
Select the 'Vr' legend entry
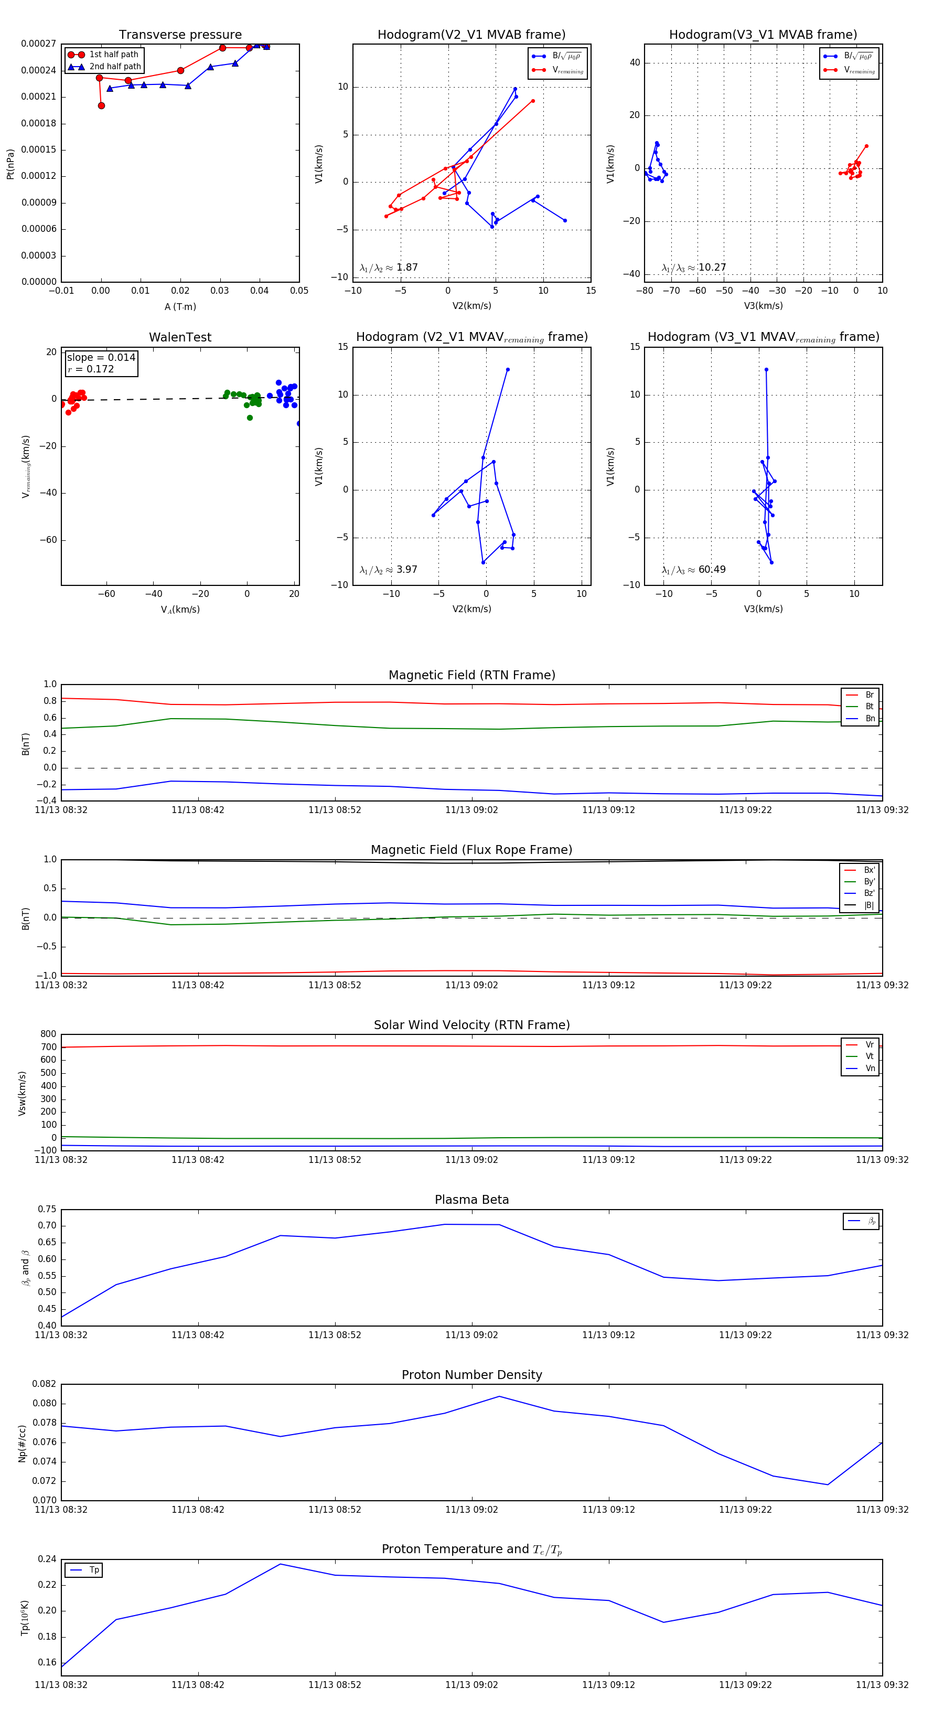[x=860, y=1045]
